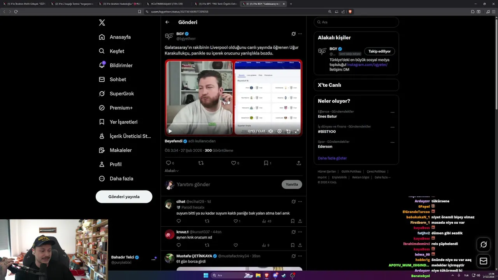Enter video fullscreen mode
This screenshot has height=280, width=498.
297,131
